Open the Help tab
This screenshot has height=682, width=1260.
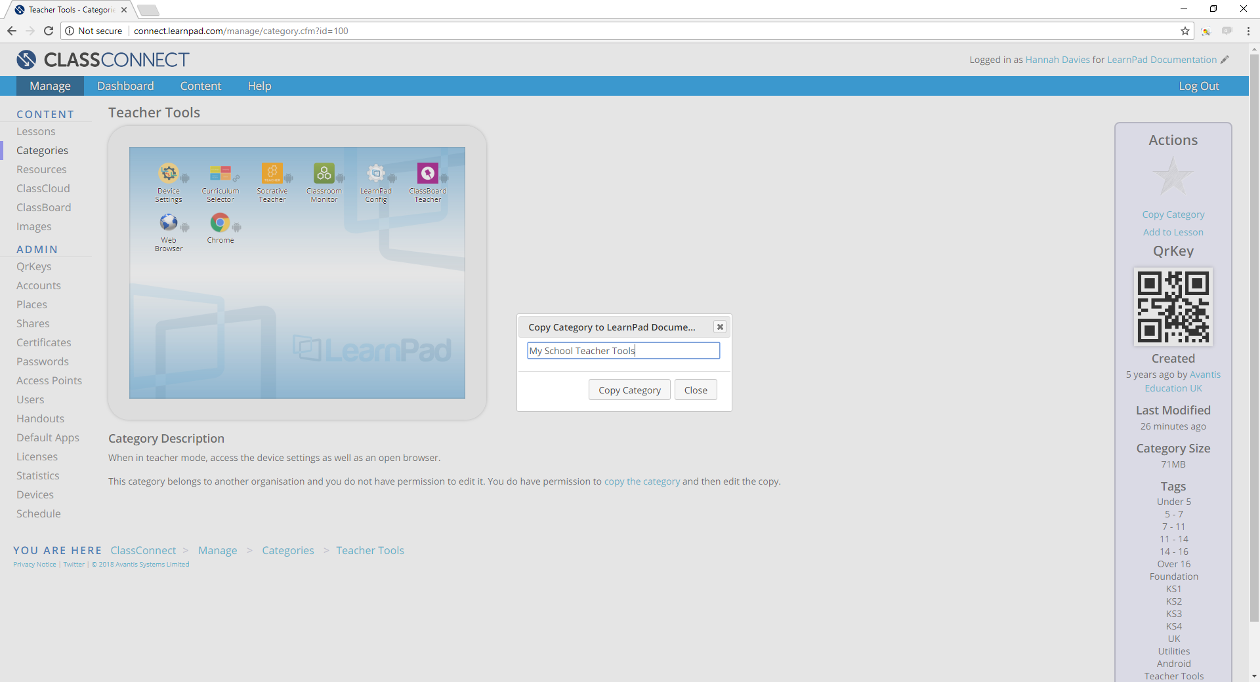(259, 86)
